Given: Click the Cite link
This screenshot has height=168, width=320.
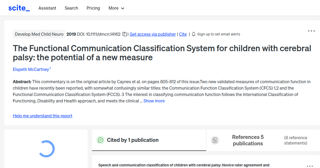Looking at the screenshot, I should 183,34.
